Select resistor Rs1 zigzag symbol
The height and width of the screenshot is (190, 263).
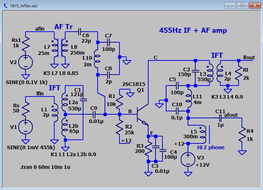(x=25, y=44)
